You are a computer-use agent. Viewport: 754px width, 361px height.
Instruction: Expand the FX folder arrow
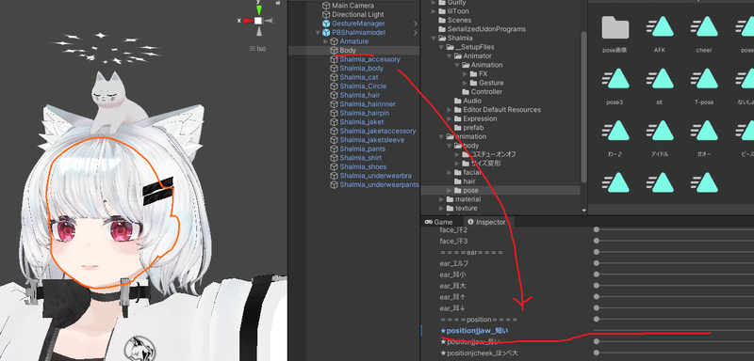[465, 74]
